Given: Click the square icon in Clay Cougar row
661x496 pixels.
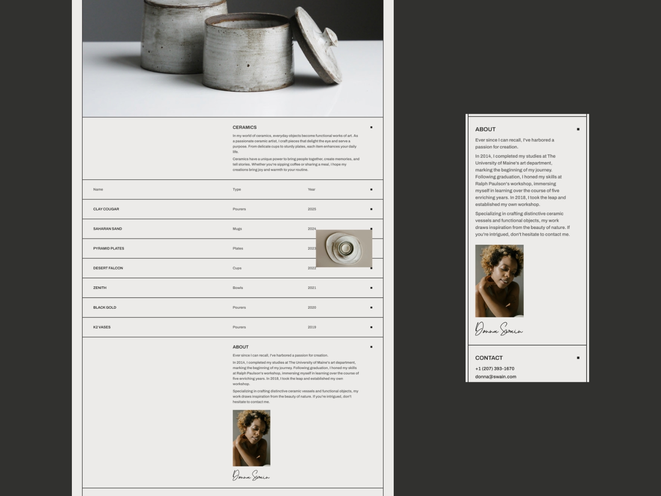Looking at the screenshot, I should (371, 209).
